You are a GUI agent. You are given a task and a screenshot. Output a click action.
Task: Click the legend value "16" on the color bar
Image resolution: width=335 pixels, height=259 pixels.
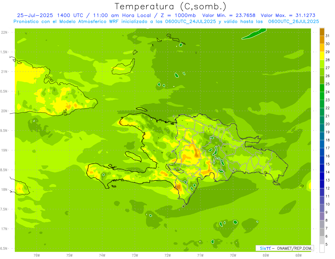click(x=328, y=156)
